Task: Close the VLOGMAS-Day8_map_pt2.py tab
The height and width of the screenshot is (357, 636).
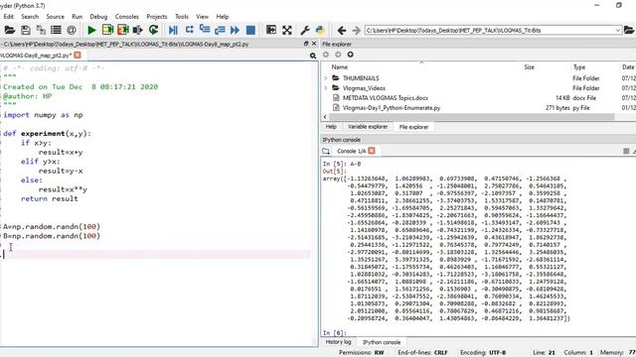Action: [x=78, y=56]
